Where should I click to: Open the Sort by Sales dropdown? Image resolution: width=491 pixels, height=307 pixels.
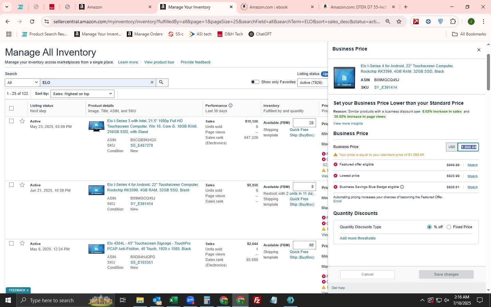[x=82, y=94]
